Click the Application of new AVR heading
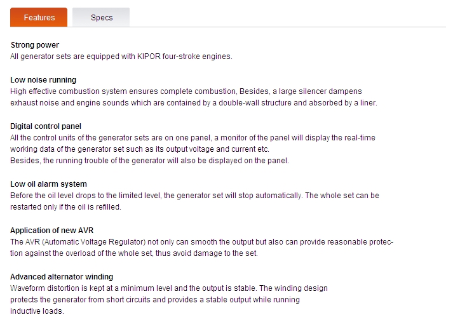This screenshot has height=322, width=453. [51, 231]
